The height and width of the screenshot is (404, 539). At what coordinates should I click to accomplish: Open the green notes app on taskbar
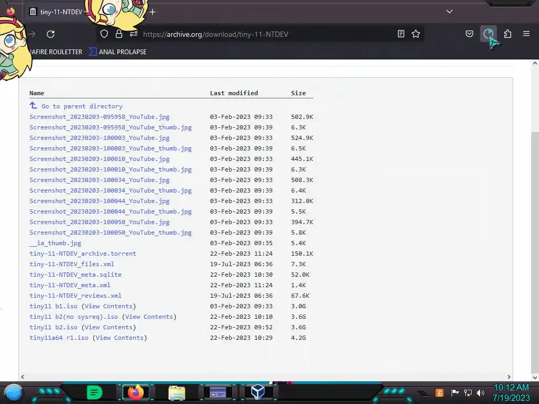pyautogui.click(x=95, y=392)
